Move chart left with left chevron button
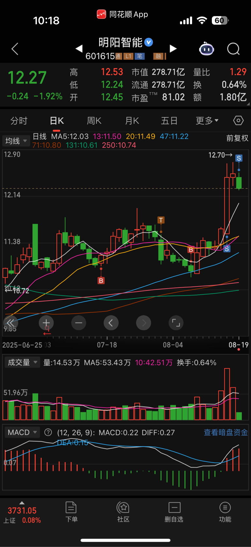This screenshot has height=547, width=251. 111,323
